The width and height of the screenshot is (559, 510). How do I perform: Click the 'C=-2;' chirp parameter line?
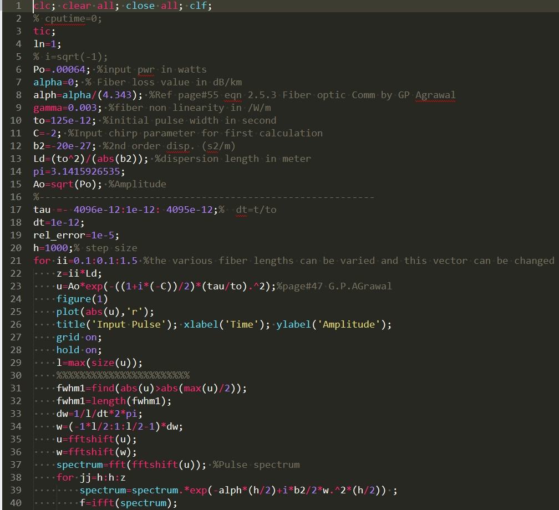point(47,133)
